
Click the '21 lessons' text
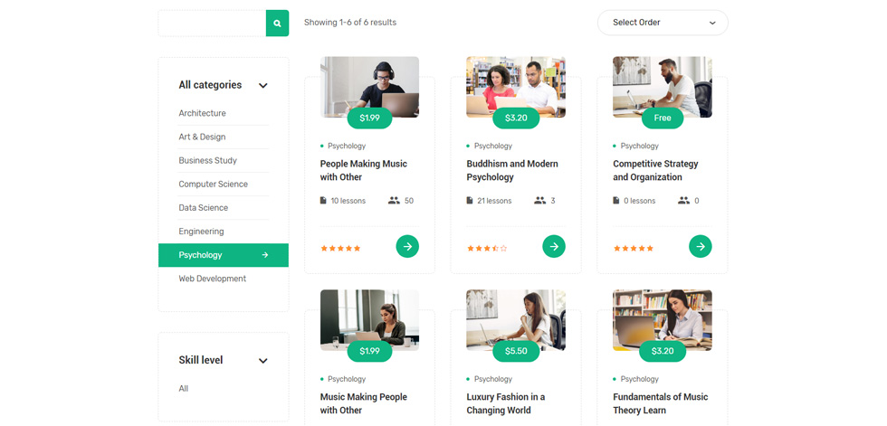click(x=494, y=201)
